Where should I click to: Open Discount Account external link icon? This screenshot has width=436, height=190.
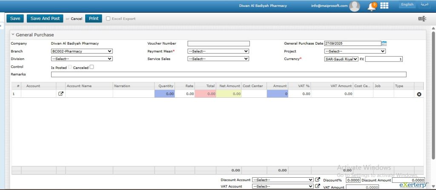[317, 180]
